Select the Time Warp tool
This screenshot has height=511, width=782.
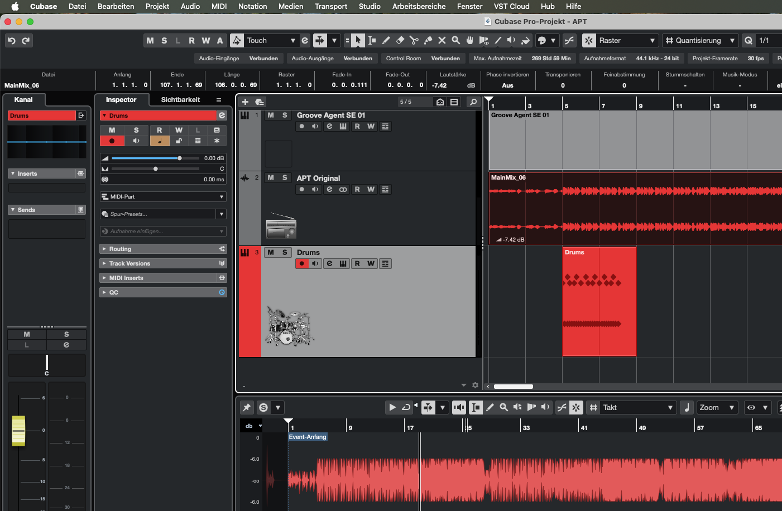484,40
